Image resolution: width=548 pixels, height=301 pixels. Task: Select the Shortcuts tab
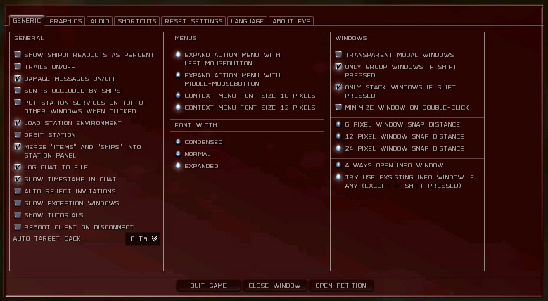pos(136,21)
